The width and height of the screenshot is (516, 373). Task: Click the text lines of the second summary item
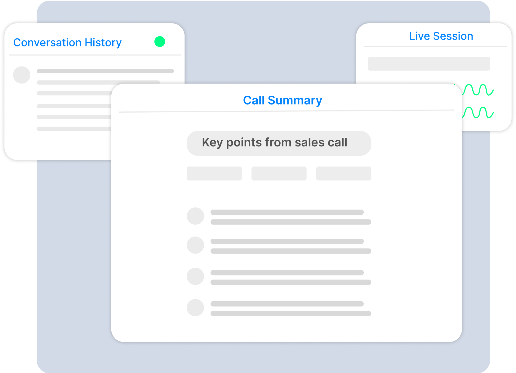click(x=291, y=246)
